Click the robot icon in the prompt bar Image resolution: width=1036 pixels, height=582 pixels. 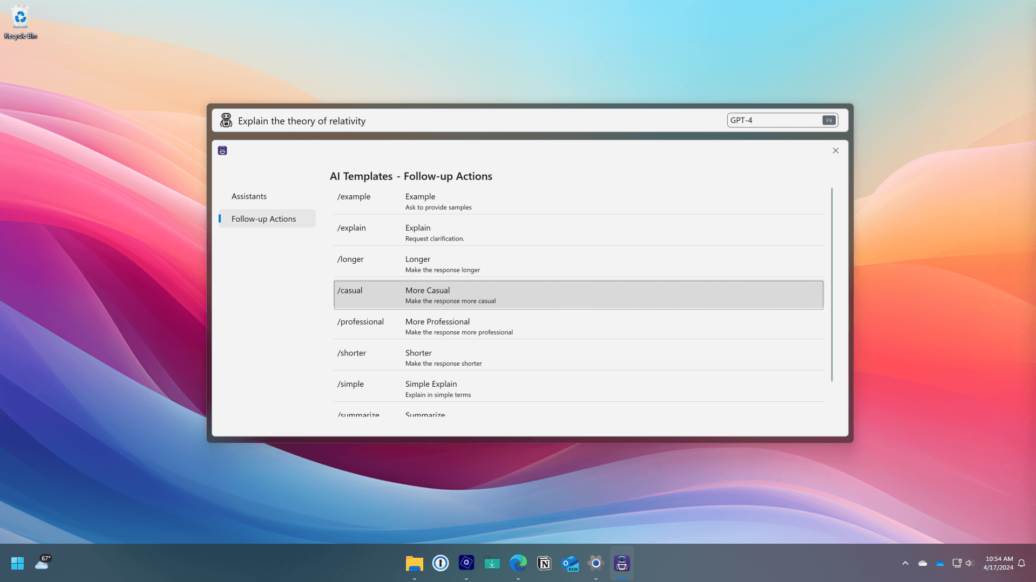(x=226, y=120)
